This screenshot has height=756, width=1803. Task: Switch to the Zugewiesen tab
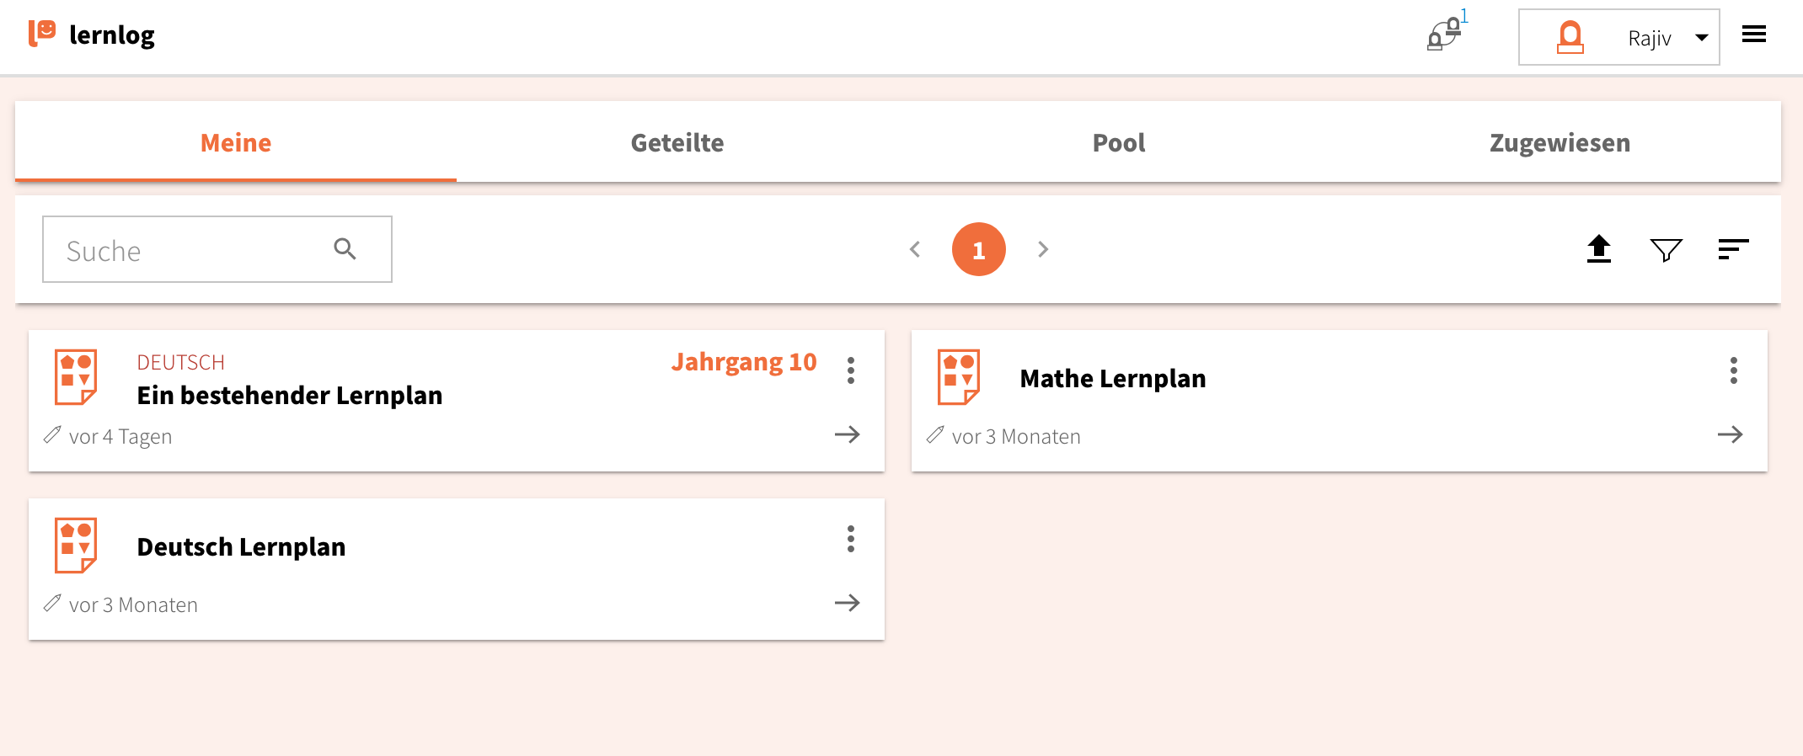pos(1560,142)
